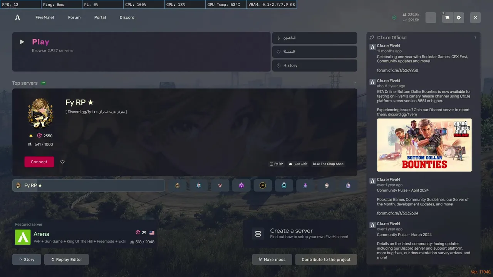Click the players icon showing 641 / 1000
This screenshot has height=277, width=493.
[30, 144]
